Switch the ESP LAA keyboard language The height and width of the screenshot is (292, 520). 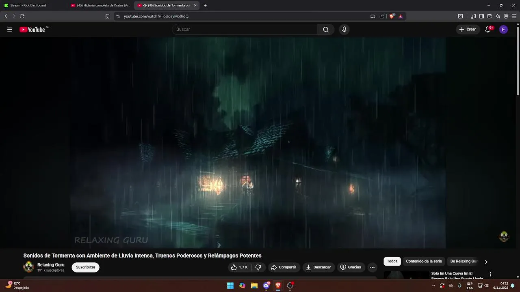click(470, 286)
